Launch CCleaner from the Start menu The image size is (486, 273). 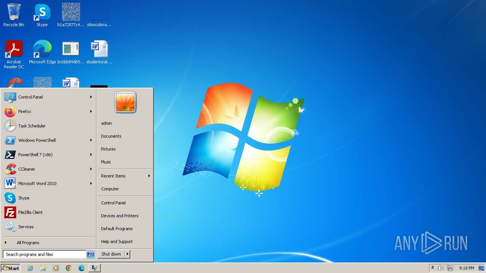pyautogui.click(x=49, y=169)
